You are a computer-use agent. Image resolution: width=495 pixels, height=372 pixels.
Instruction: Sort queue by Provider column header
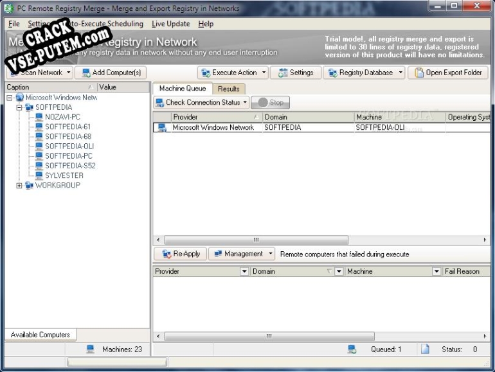pyautogui.click(x=217, y=117)
